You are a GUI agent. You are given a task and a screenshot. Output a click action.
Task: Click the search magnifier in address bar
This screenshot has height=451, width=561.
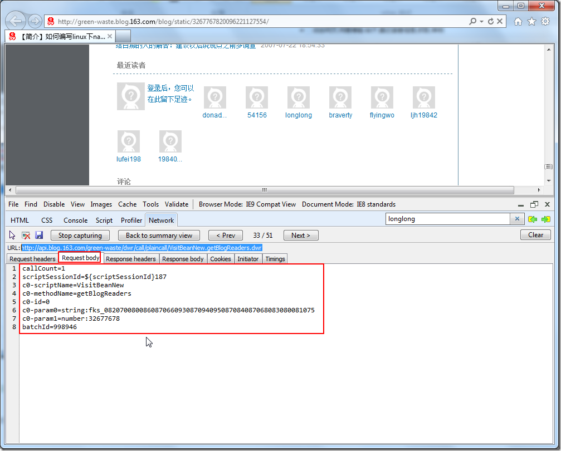[472, 22]
